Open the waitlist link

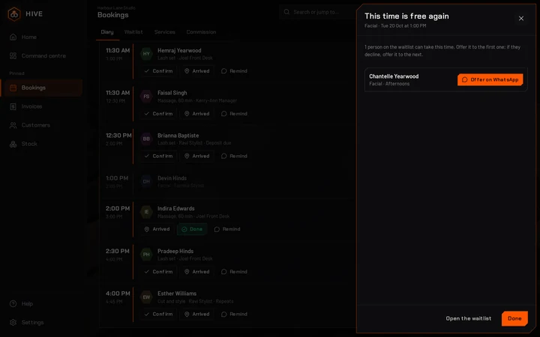[x=468, y=318]
